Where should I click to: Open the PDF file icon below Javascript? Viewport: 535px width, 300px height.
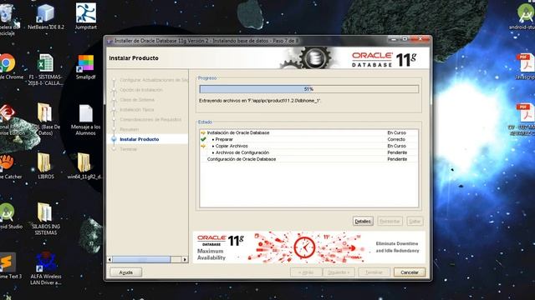point(524,119)
